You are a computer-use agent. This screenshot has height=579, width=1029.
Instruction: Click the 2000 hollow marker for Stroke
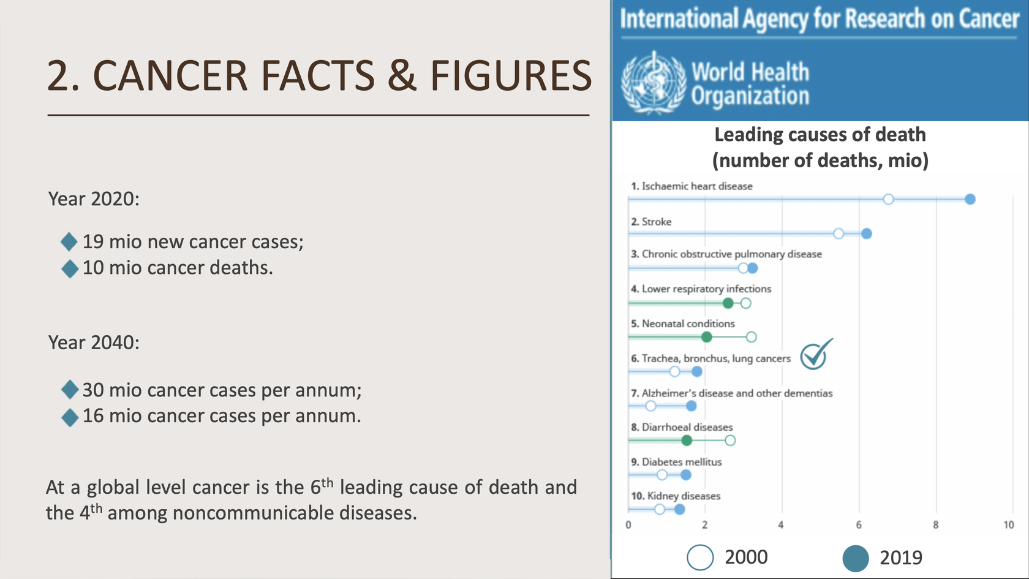839,233
